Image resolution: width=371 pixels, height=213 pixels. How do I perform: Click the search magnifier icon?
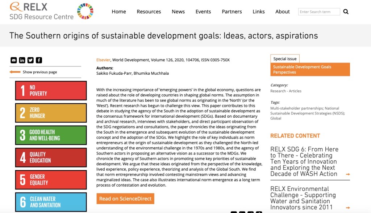(346, 12)
